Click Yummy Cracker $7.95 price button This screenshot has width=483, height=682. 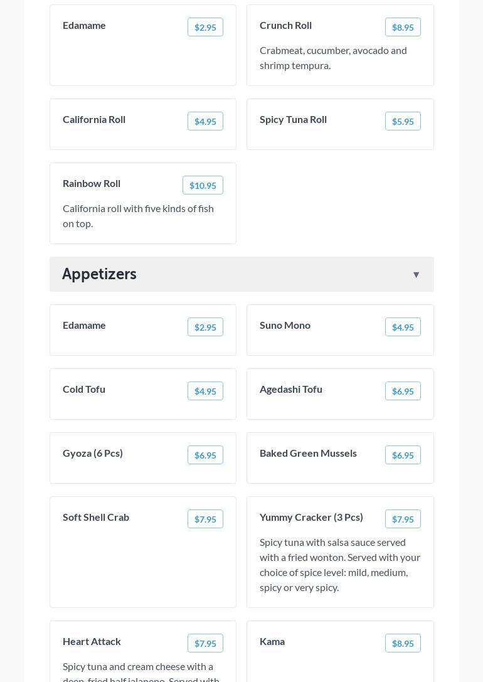(x=403, y=519)
